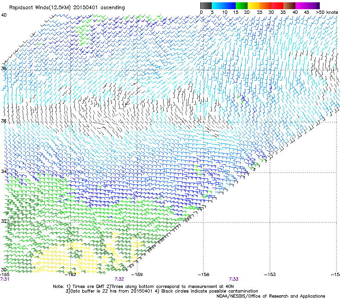Click the brown 35-40 knots legend swatch
Image resolution: width=340 pixels, height=299 pixels.
pyautogui.click(x=289, y=6)
